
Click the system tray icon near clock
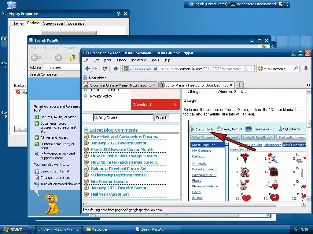tap(296, 230)
